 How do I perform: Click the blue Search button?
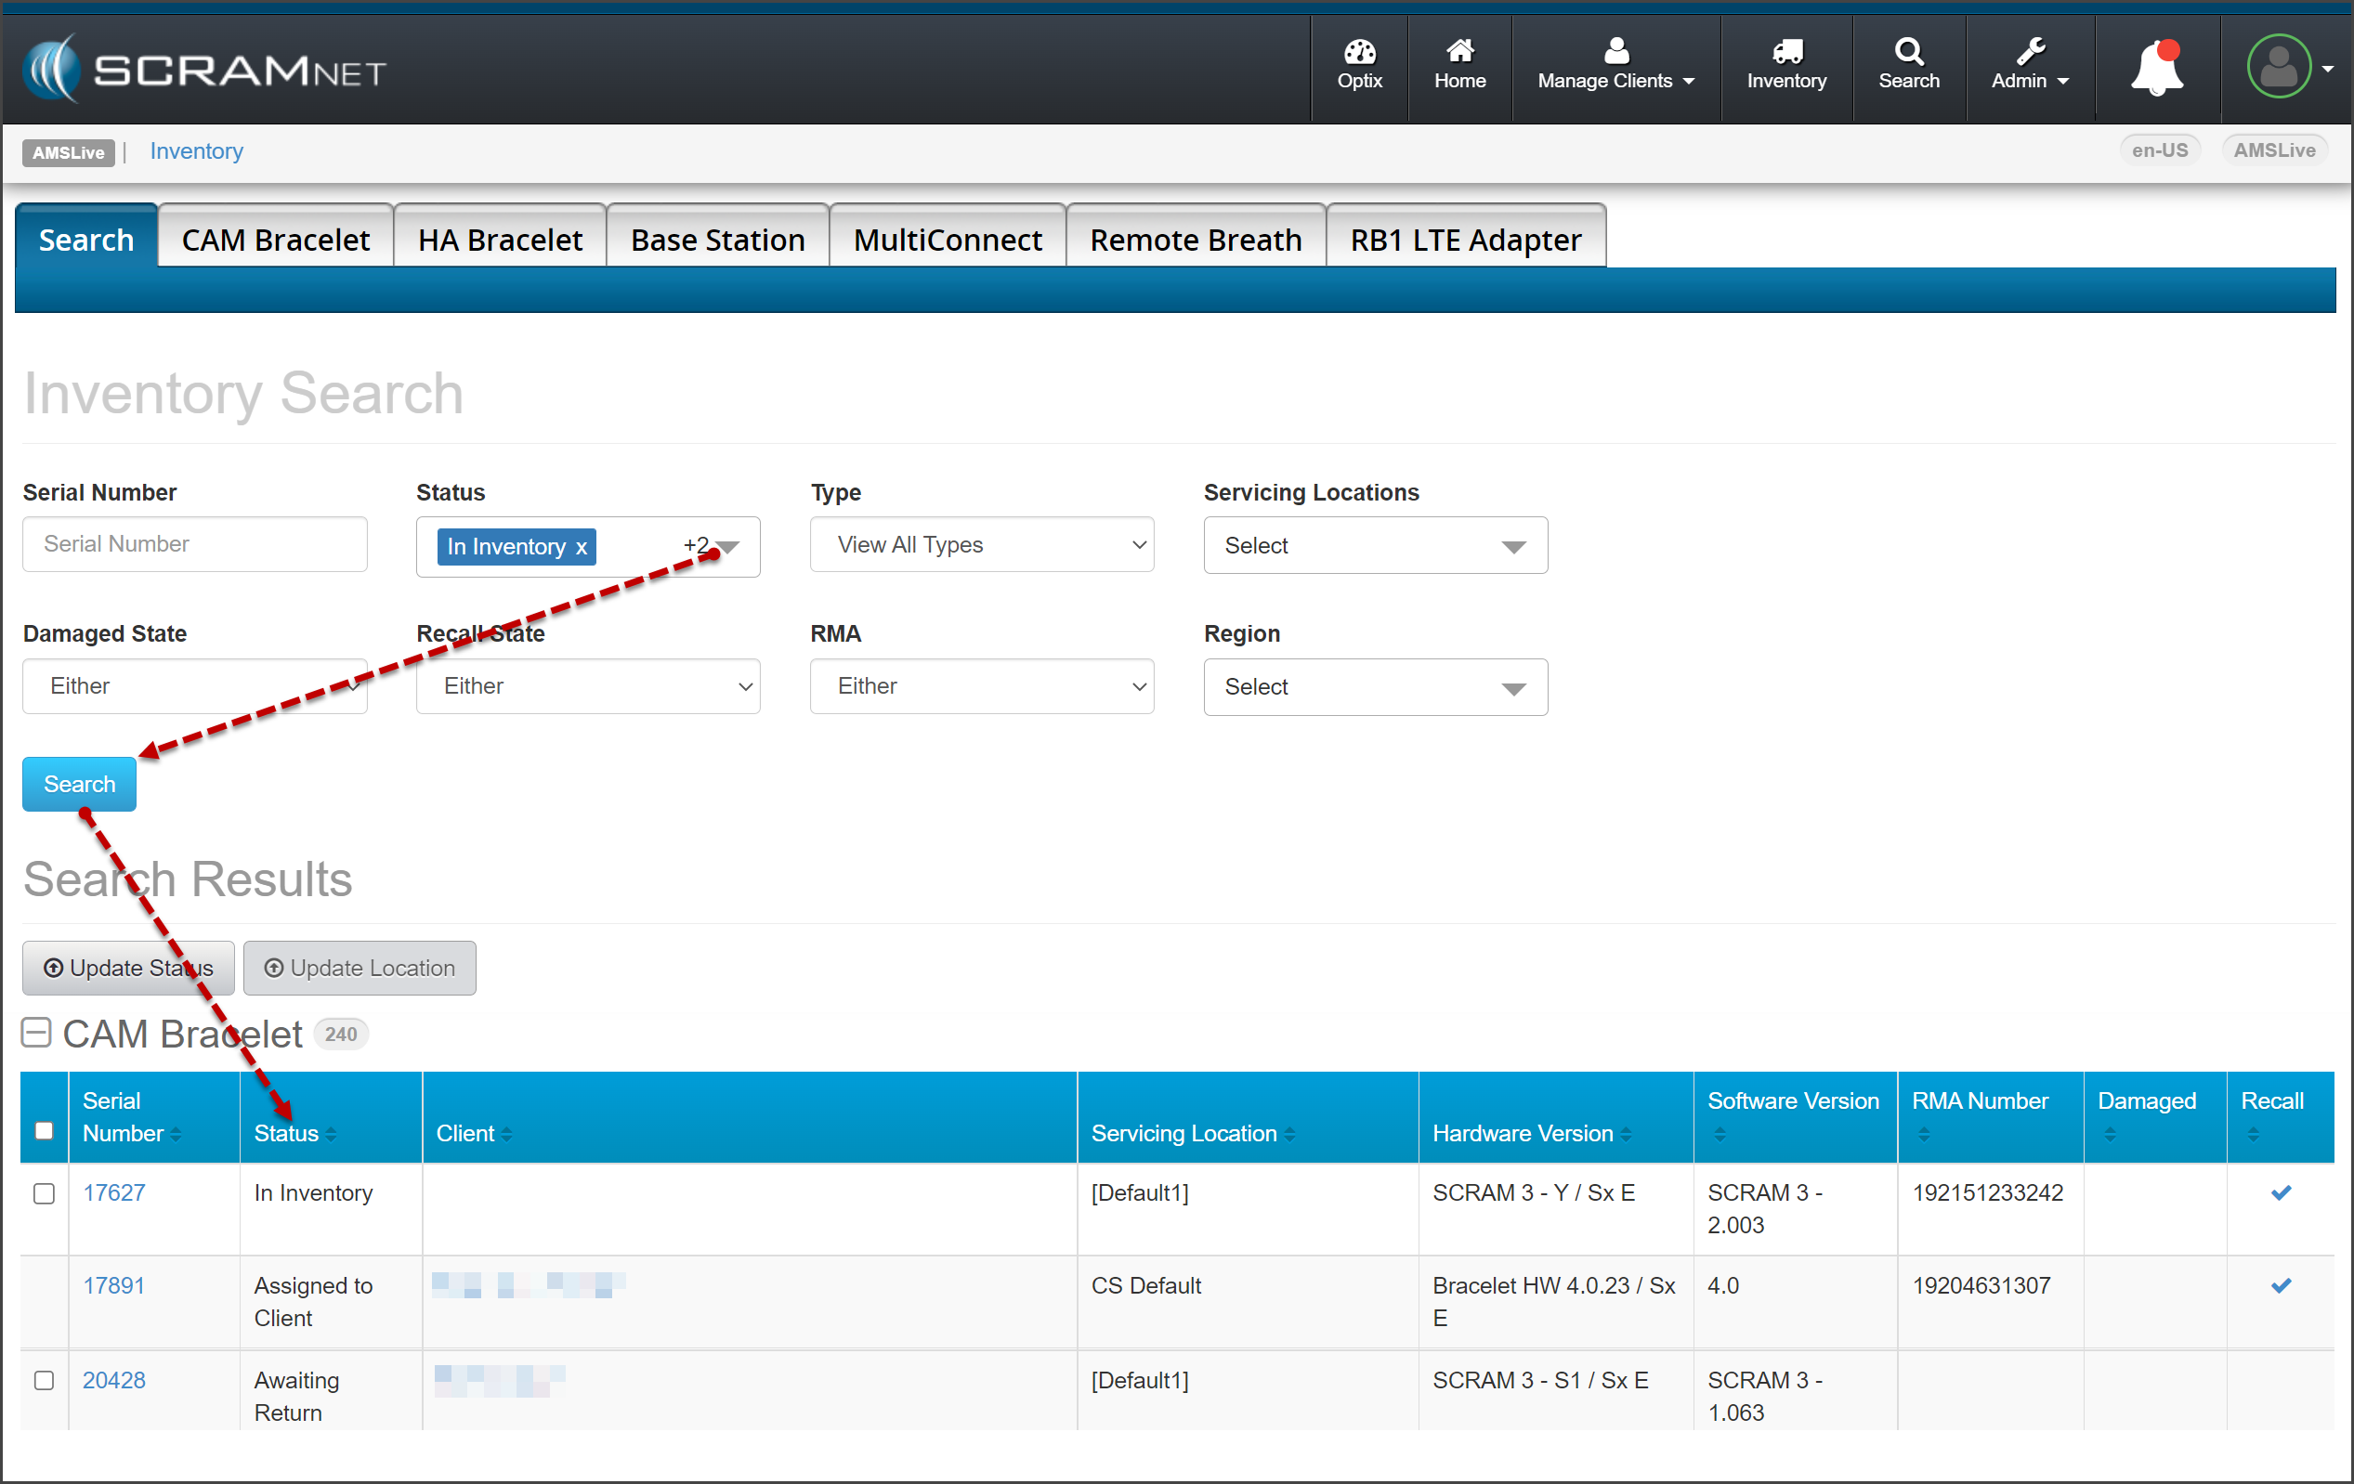pos(79,785)
